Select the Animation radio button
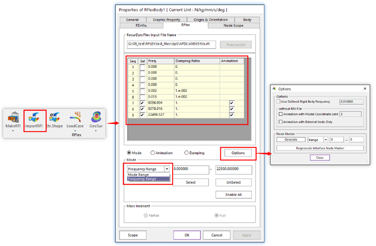376x246 pixels. tap(153, 153)
